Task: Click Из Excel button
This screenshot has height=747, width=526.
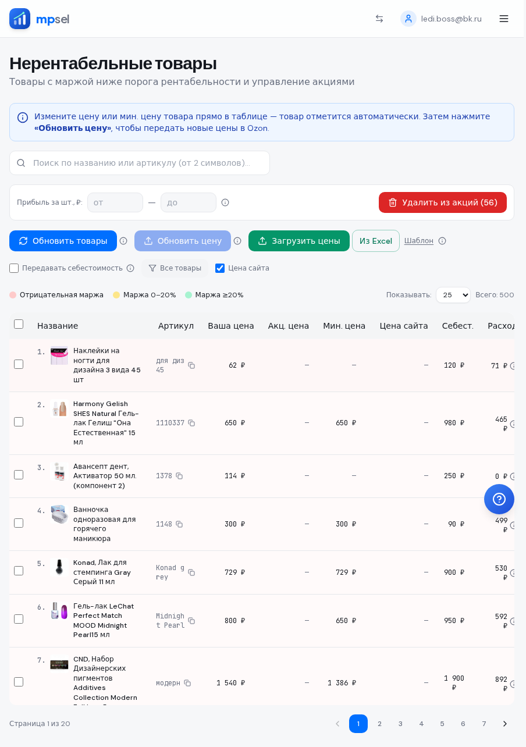Action: click(376, 241)
